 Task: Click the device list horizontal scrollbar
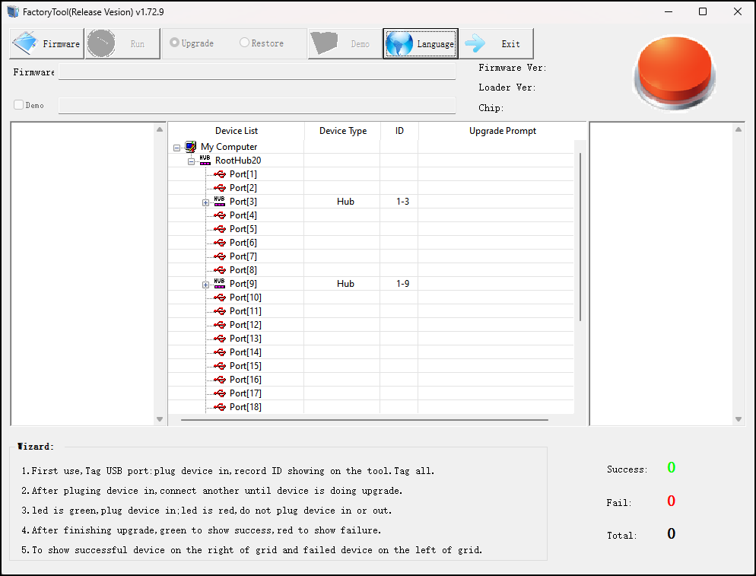click(364, 420)
